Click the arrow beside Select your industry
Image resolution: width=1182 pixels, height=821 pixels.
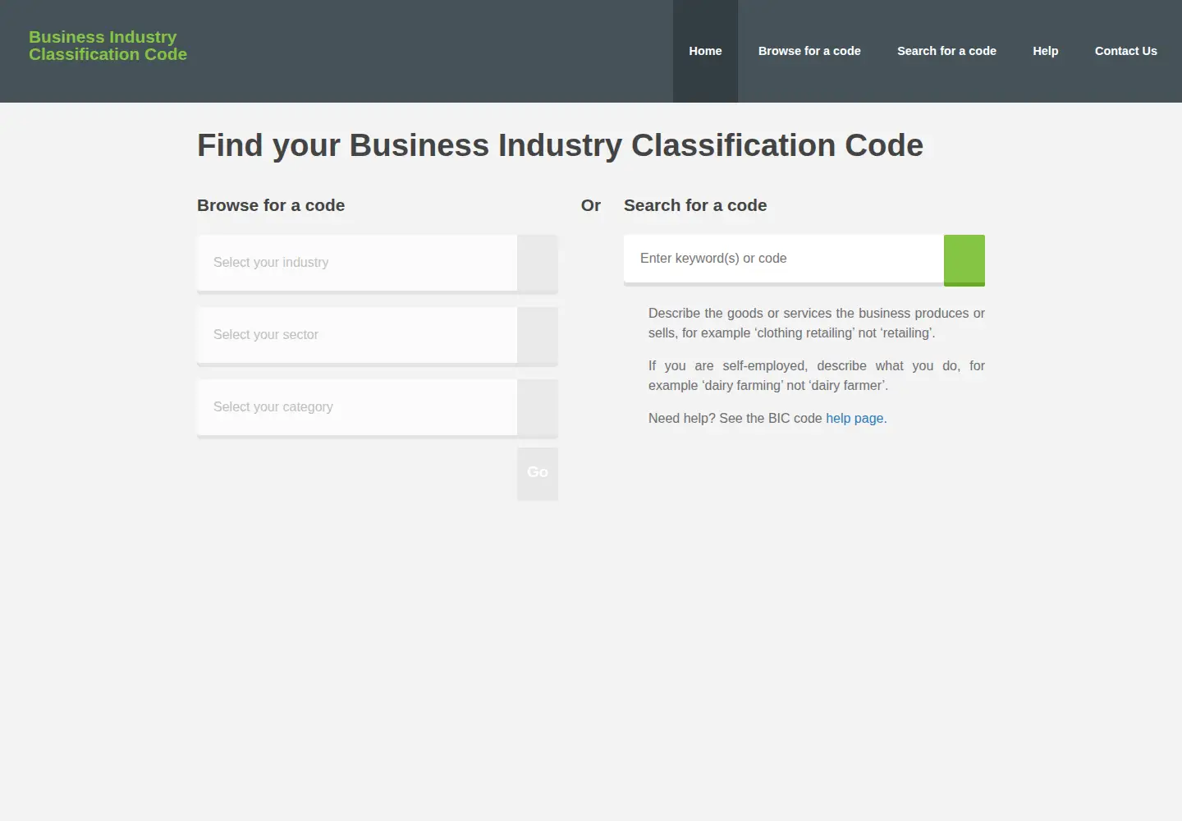(x=538, y=263)
